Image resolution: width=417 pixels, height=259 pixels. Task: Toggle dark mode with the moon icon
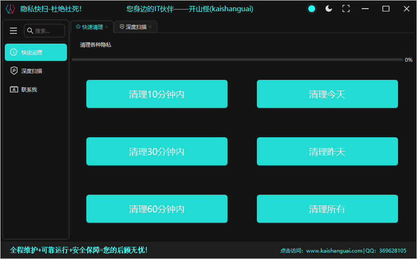pyautogui.click(x=329, y=9)
